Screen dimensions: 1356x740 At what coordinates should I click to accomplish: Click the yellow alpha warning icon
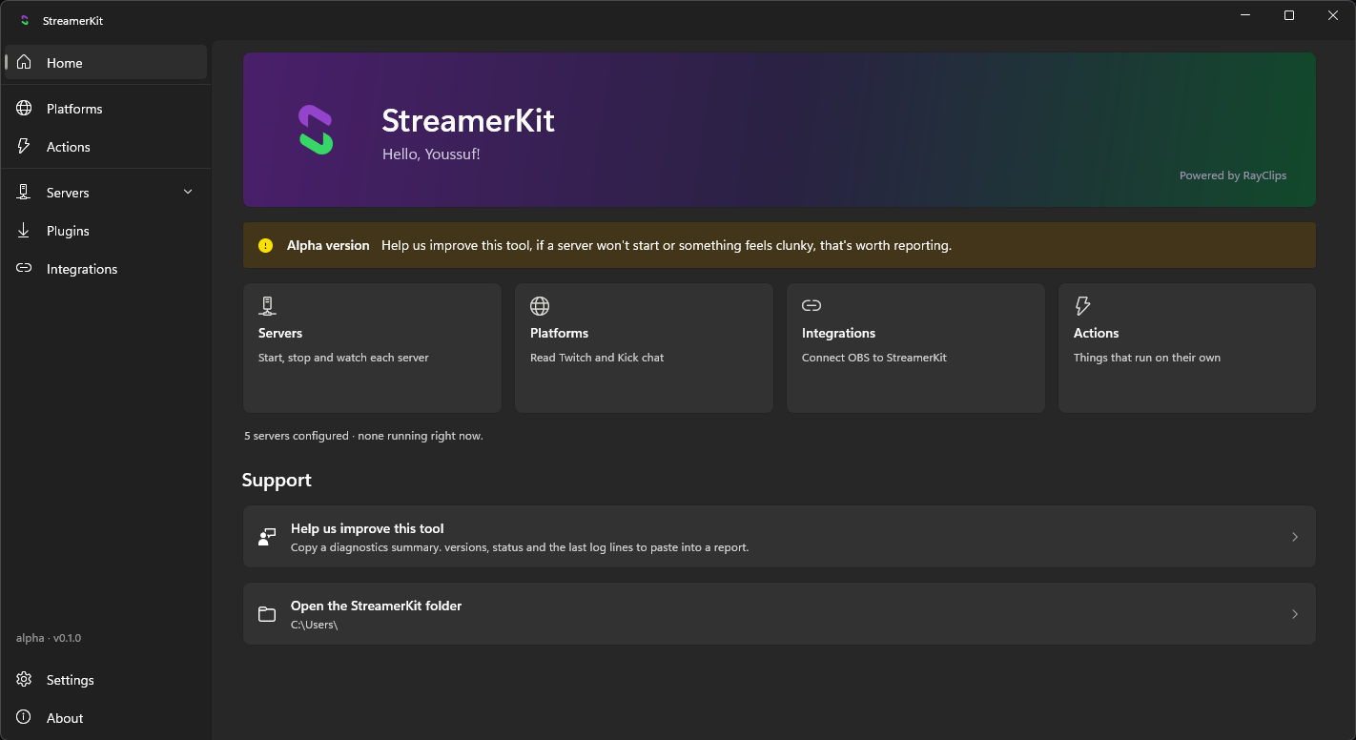coord(266,246)
